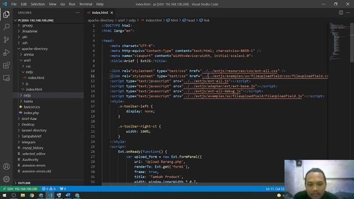Image resolution: width=354 pixels, height=199 pixels.
Task: Open editor More Actions ellipsis
Action: click(348, 13)
